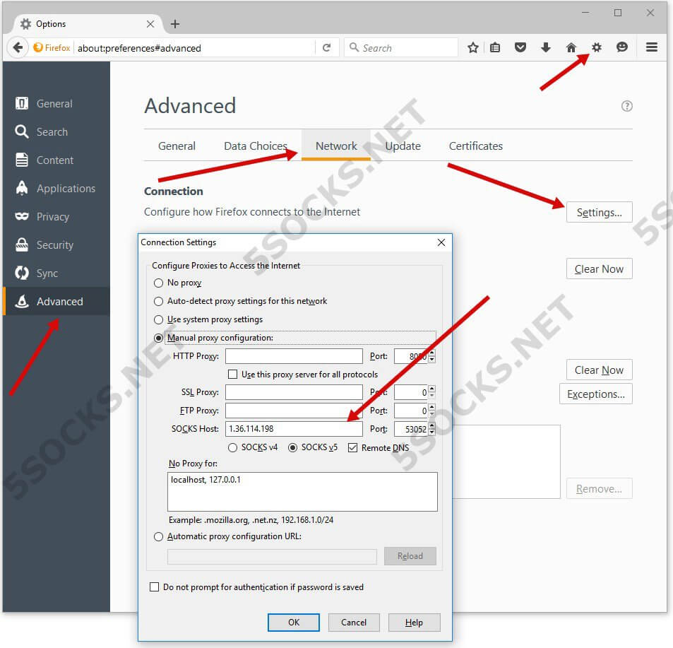Switch to the Update tab
This screenshot has height=648, width=673.
click(x=403, y=146)
